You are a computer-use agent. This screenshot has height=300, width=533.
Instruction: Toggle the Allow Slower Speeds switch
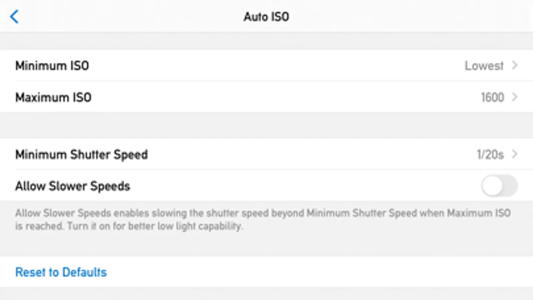tap(499, 186)
